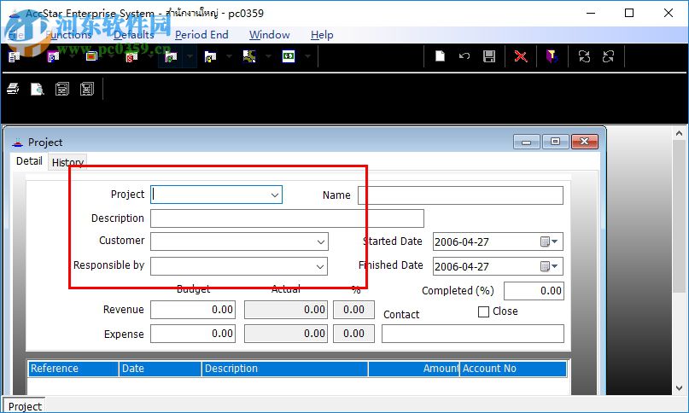
Task: Click the green cash banknote icon
Action: click(x=289, y=56)
